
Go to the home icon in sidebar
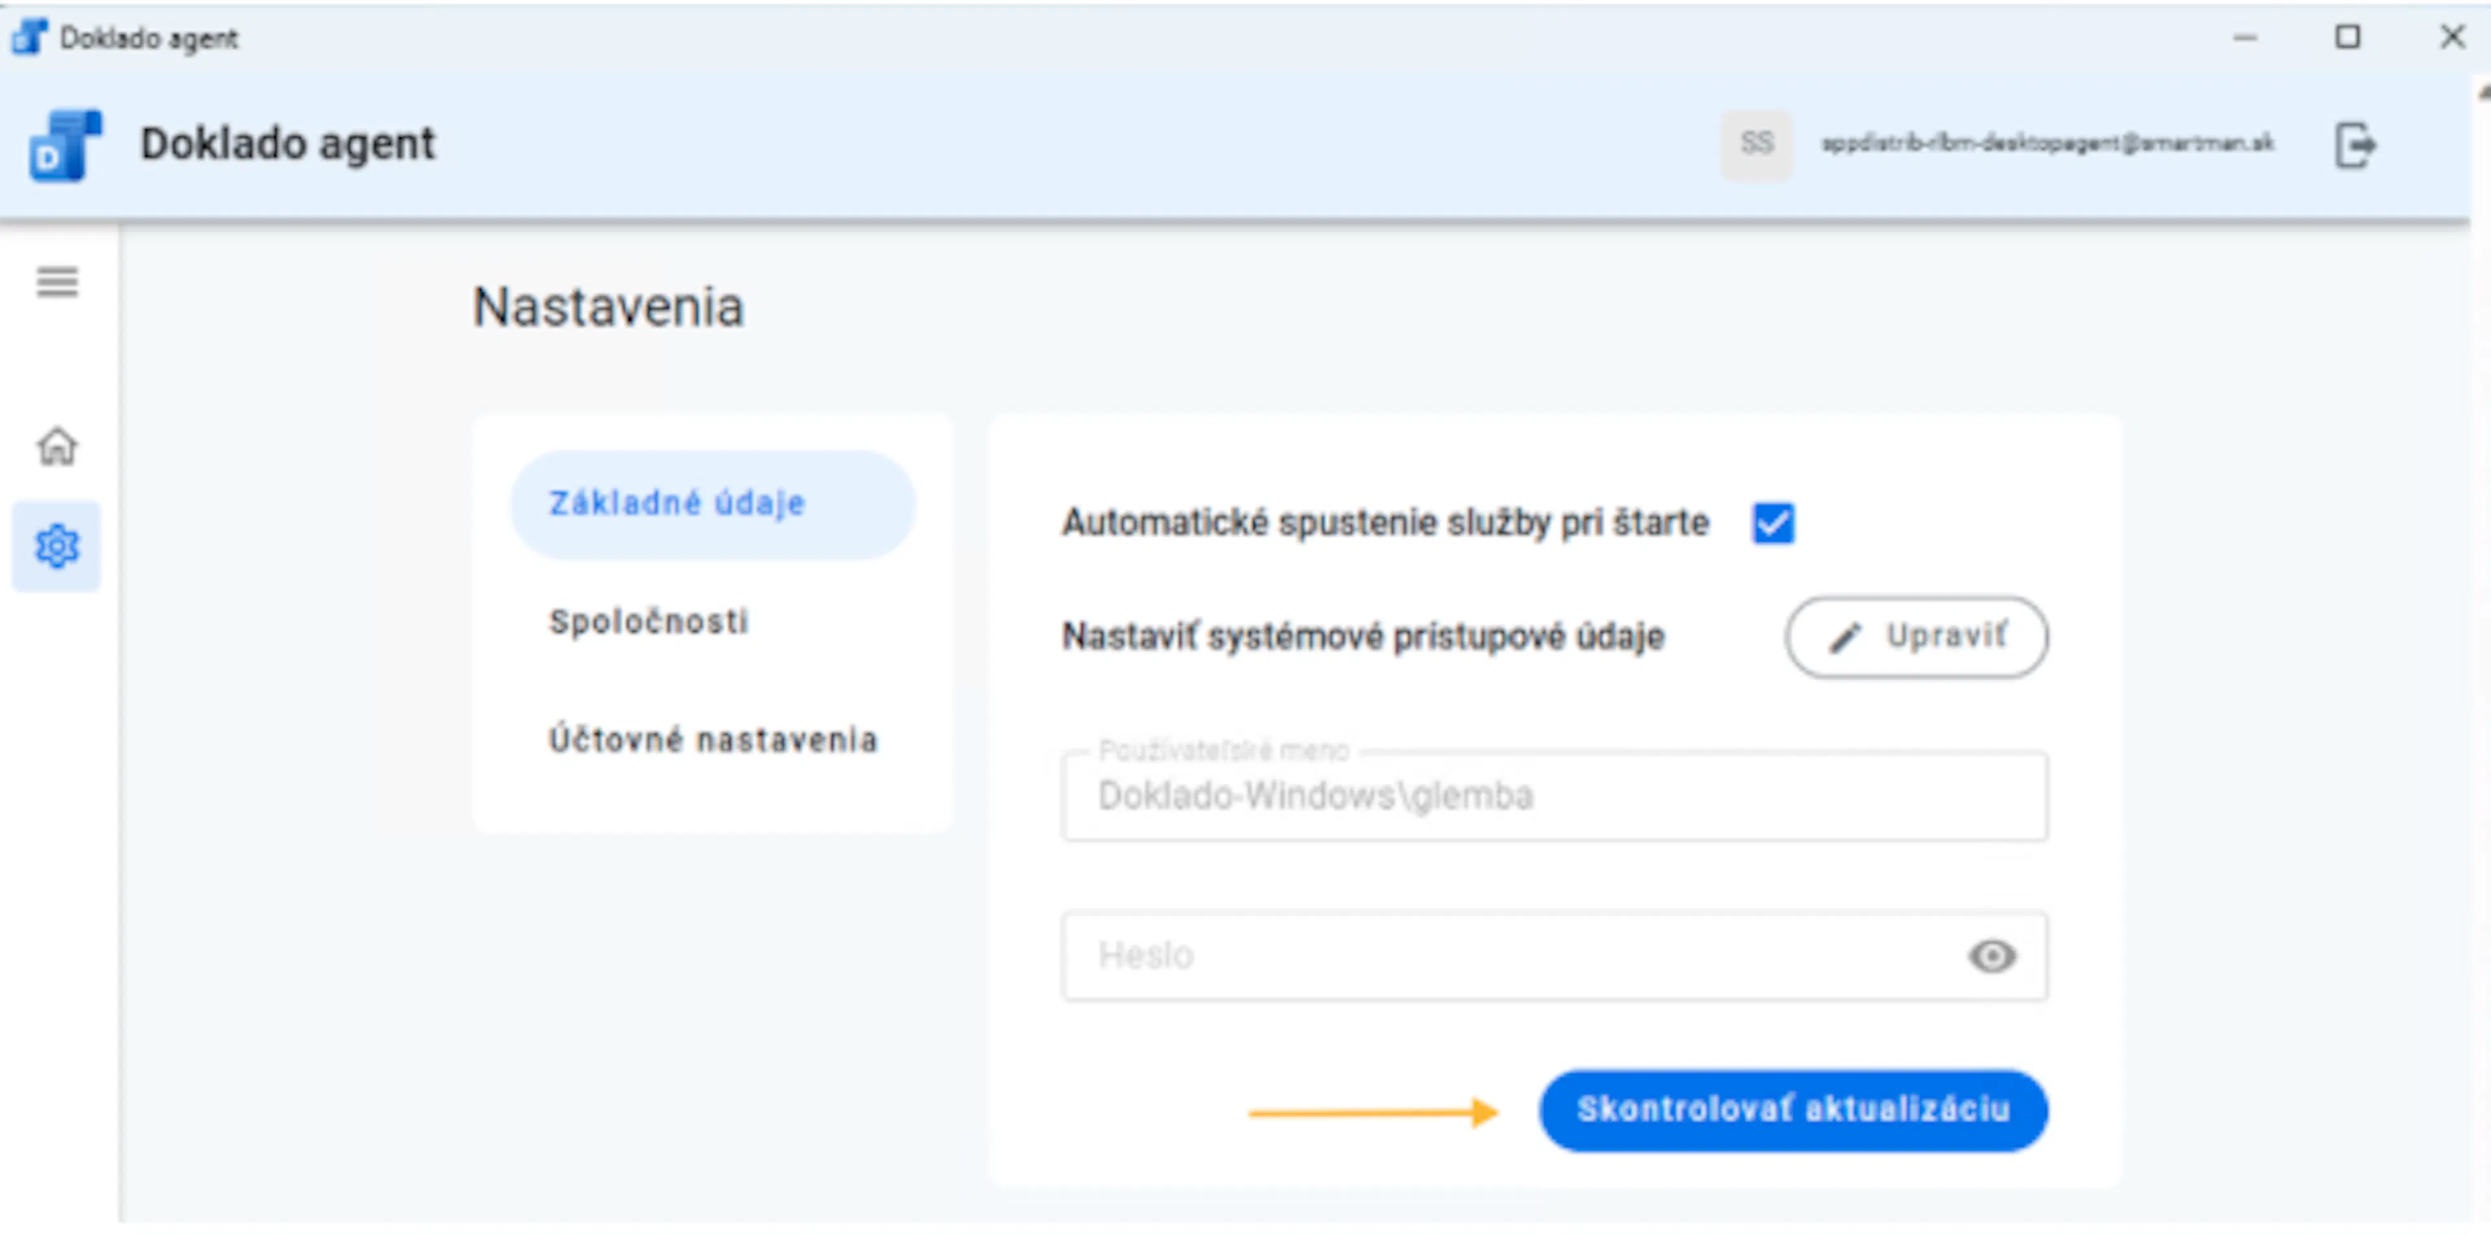pos(57,446)
